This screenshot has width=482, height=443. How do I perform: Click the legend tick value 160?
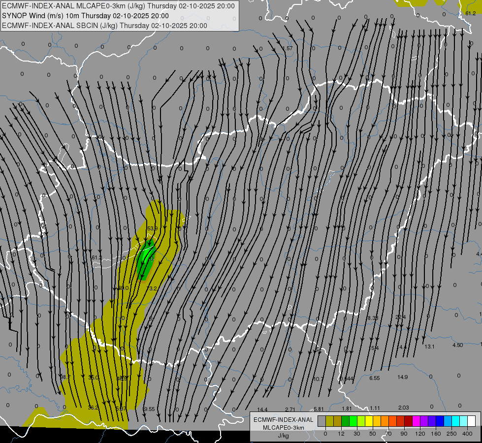[436, 434]
